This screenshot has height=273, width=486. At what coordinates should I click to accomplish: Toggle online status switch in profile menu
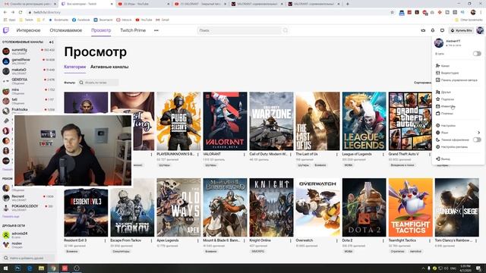(477, 54)
